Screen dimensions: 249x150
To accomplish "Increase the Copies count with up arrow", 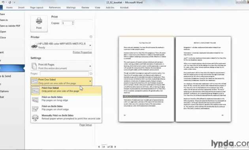I will pyautogui.click(x=73, y=22).
